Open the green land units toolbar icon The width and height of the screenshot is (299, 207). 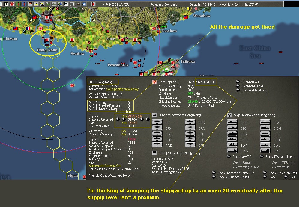click(x=48, y=4)
